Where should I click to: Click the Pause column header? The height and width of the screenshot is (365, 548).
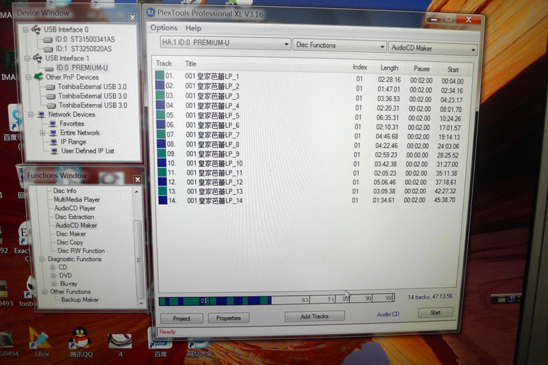point(421,68)
